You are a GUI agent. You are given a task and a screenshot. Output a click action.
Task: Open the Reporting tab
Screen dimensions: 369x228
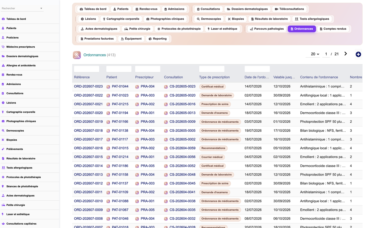click(157, 39)
